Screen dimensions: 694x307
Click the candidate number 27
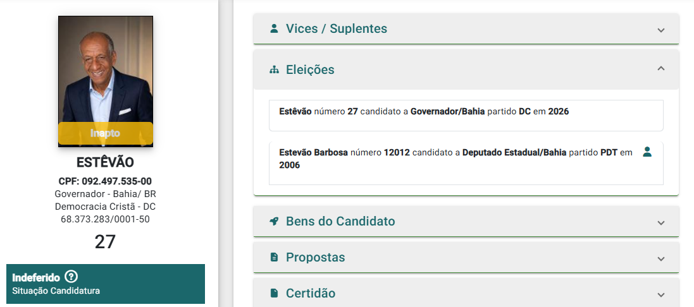(x=105, y=242)
